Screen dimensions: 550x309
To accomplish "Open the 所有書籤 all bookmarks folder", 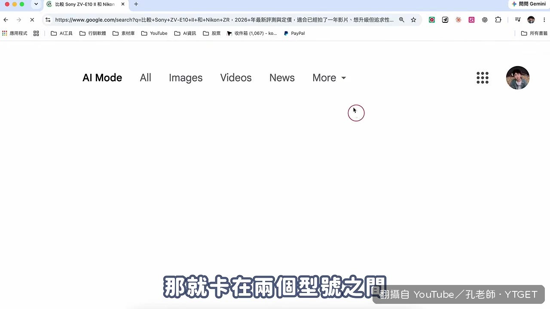I will point(534,33).
